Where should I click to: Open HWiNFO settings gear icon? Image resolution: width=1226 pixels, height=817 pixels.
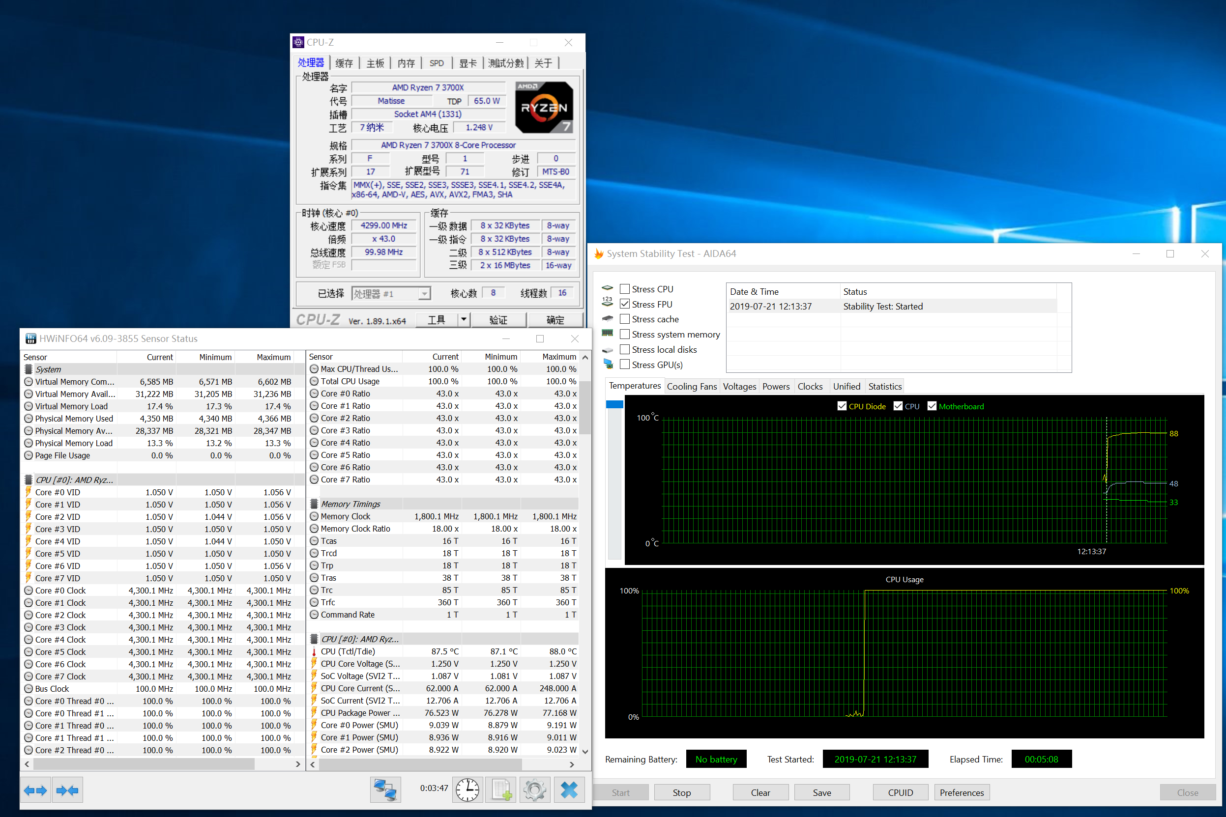tap(535, 790)
